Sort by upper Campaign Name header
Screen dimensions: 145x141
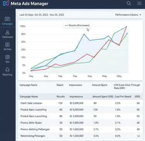[x=28, y=85]
